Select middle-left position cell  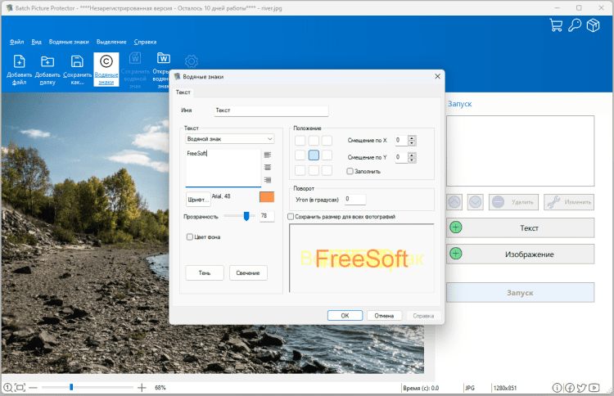click(x=300, y=155)
